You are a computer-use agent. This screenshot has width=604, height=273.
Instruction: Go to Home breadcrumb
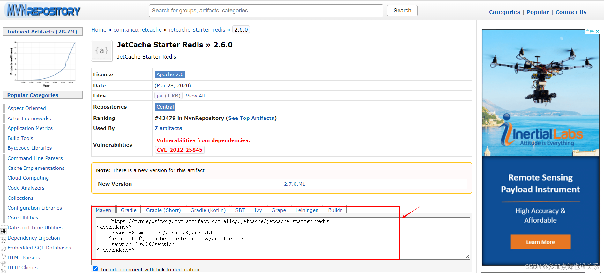coord(99,30)
